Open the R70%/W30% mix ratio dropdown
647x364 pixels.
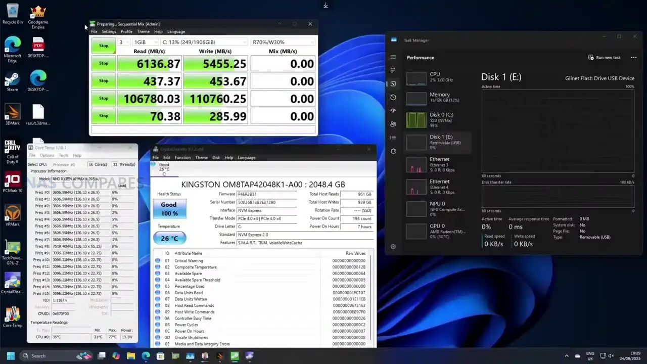[282, 42]
